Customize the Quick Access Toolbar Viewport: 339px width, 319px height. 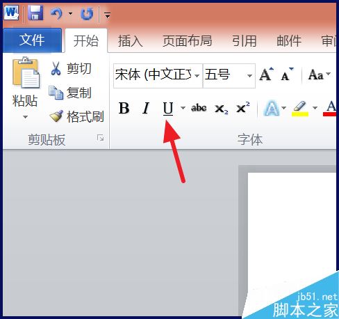coord(107,15)
